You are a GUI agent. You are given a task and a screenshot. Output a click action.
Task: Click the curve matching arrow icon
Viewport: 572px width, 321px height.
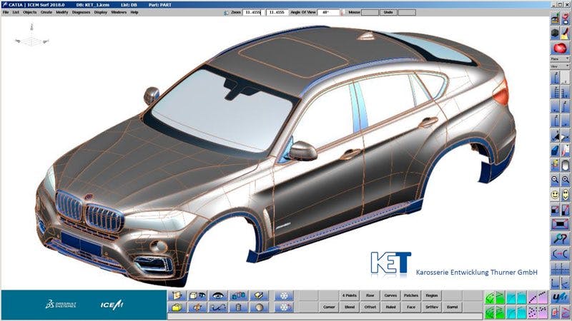(x=560, y=254)
